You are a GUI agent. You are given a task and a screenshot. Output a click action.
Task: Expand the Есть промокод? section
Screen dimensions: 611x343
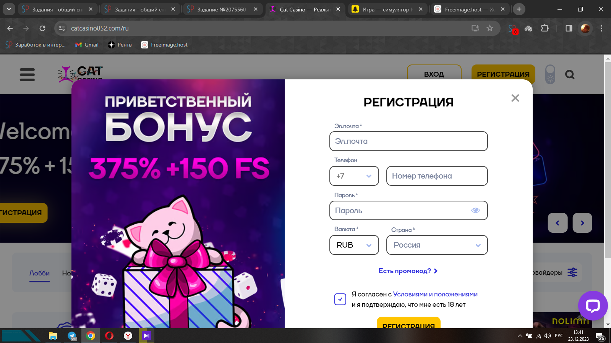[408, 271]
